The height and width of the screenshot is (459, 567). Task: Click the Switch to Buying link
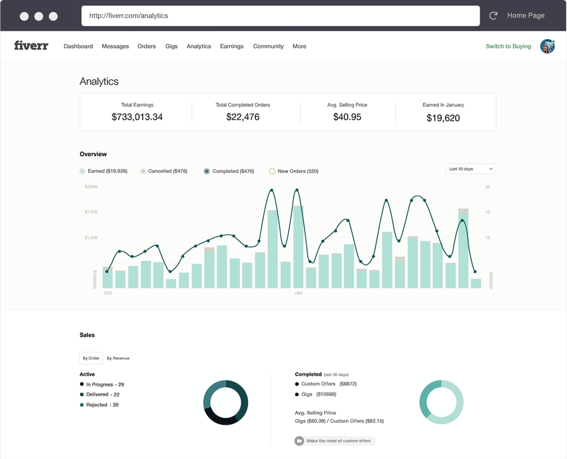508,47
